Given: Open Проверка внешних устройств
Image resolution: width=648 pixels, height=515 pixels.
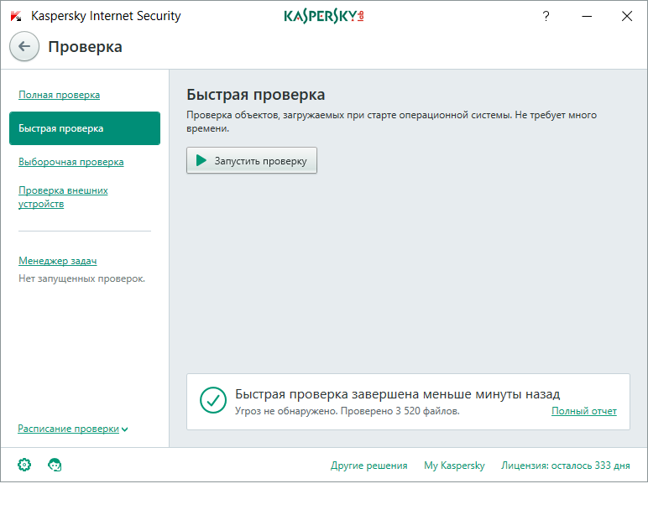Looking at the screenshot, I should tap(63, 197).
